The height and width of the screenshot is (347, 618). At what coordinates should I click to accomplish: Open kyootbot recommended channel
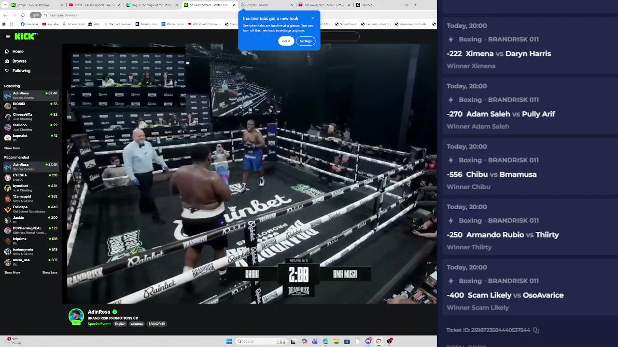31,188
